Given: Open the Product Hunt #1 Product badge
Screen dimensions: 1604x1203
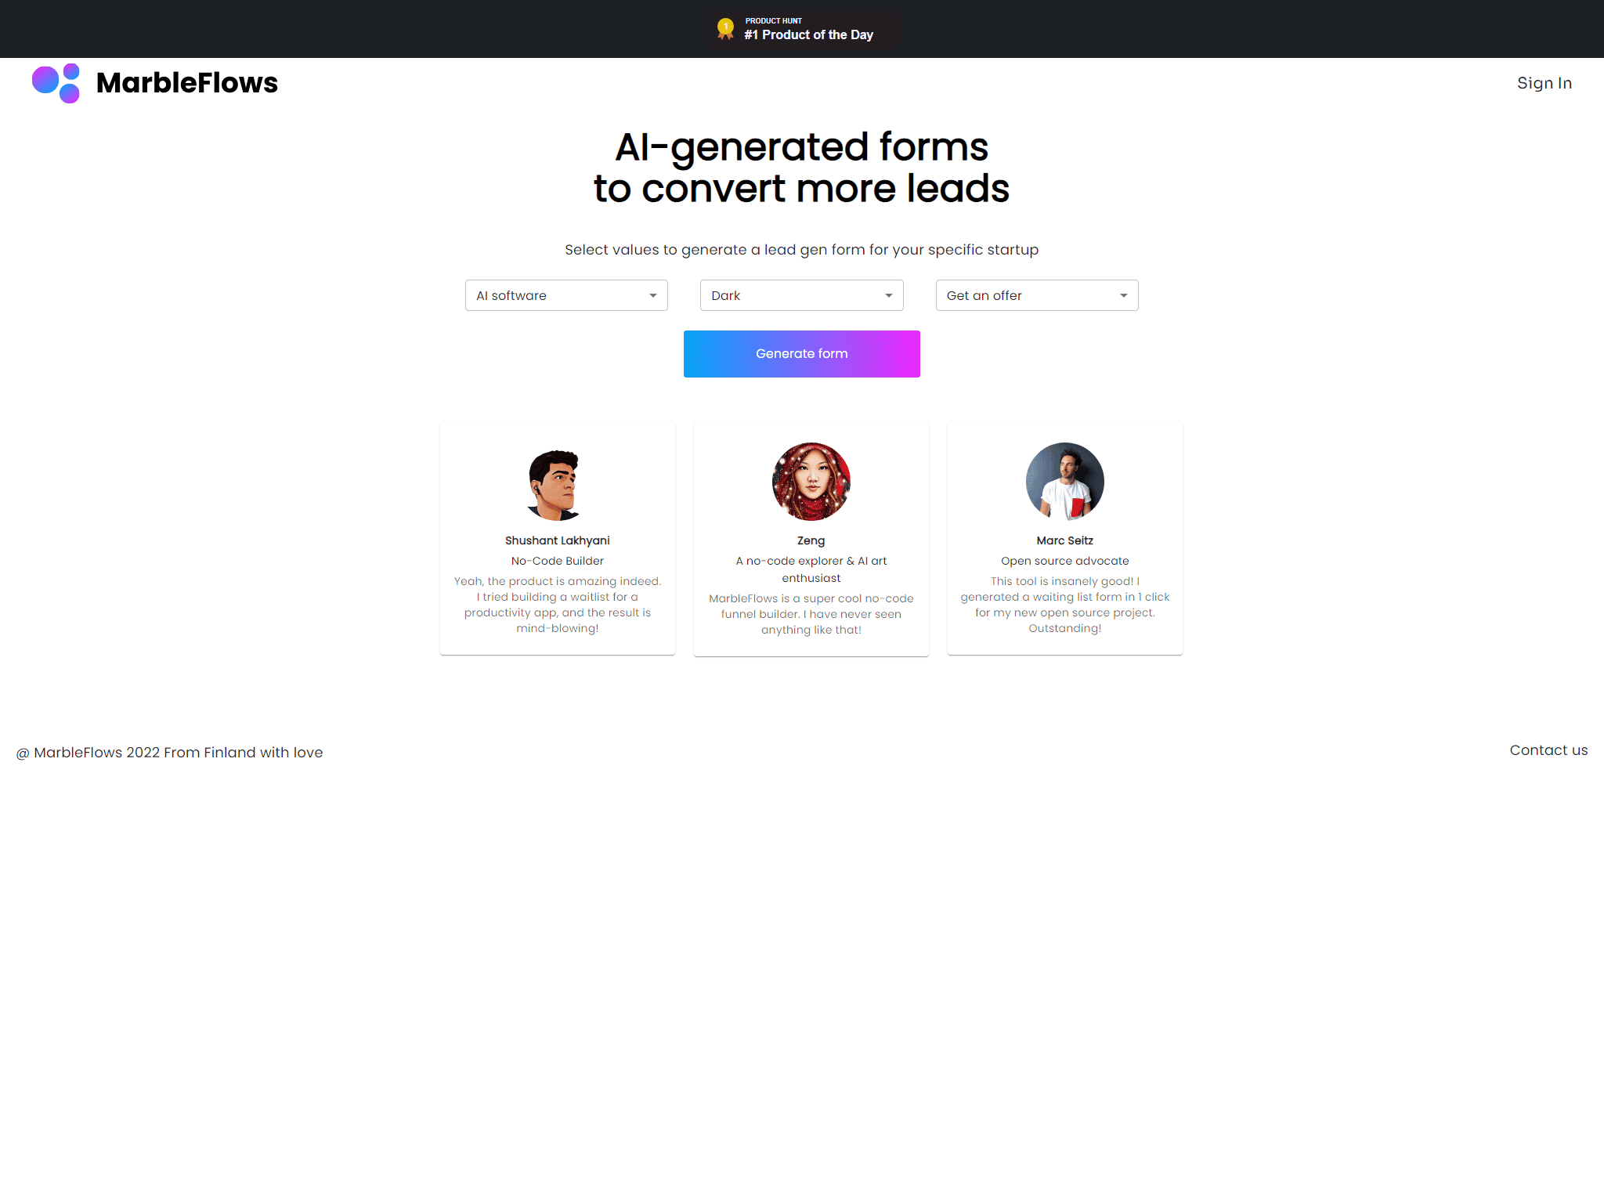Looking at the screenshot, I should [x=802, y=29].
